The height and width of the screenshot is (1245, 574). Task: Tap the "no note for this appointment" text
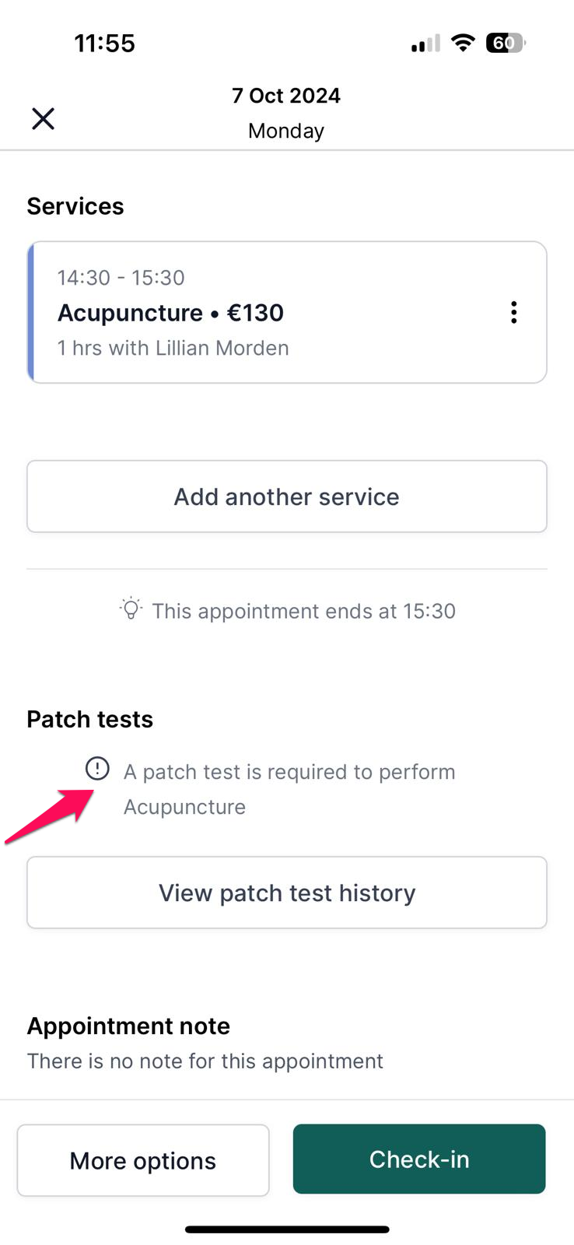tap(205, 1061)
